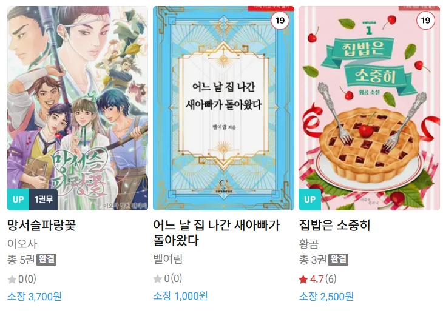View author page for 벨여림
443x319 pixels.
tap(168, 259)
